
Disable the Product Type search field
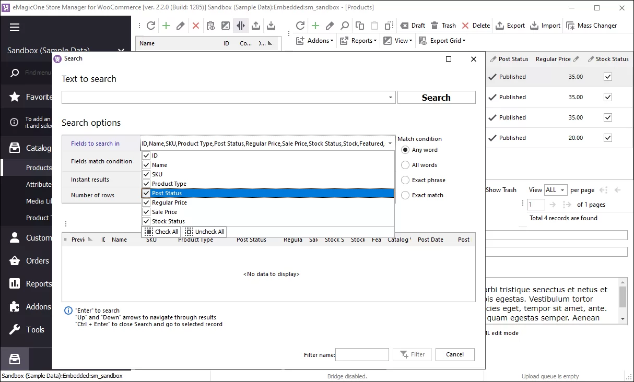146,184
